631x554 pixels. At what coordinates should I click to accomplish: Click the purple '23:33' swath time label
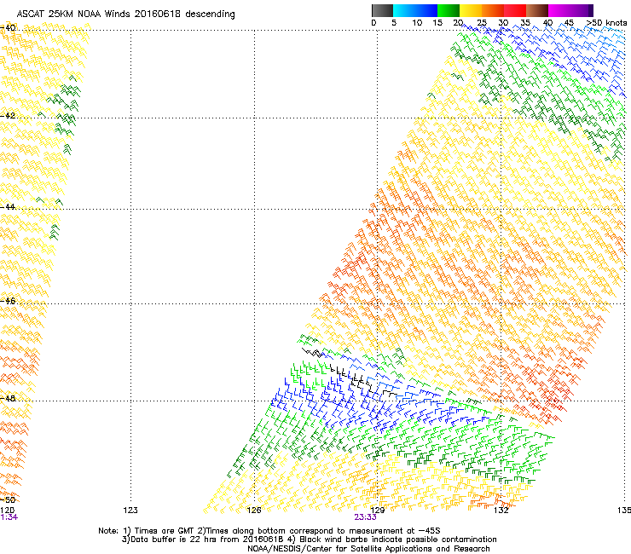(x=365, y=517)
